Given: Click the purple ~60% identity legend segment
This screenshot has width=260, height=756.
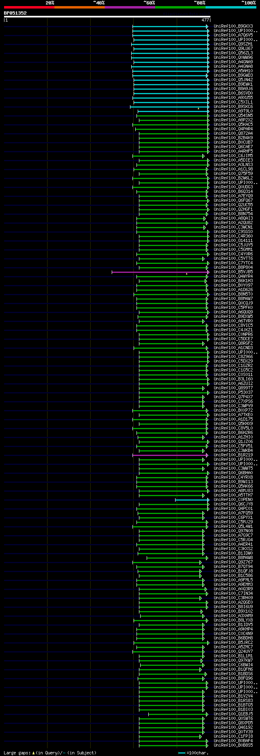Looking at the screenshot, I should pos(130,7).
